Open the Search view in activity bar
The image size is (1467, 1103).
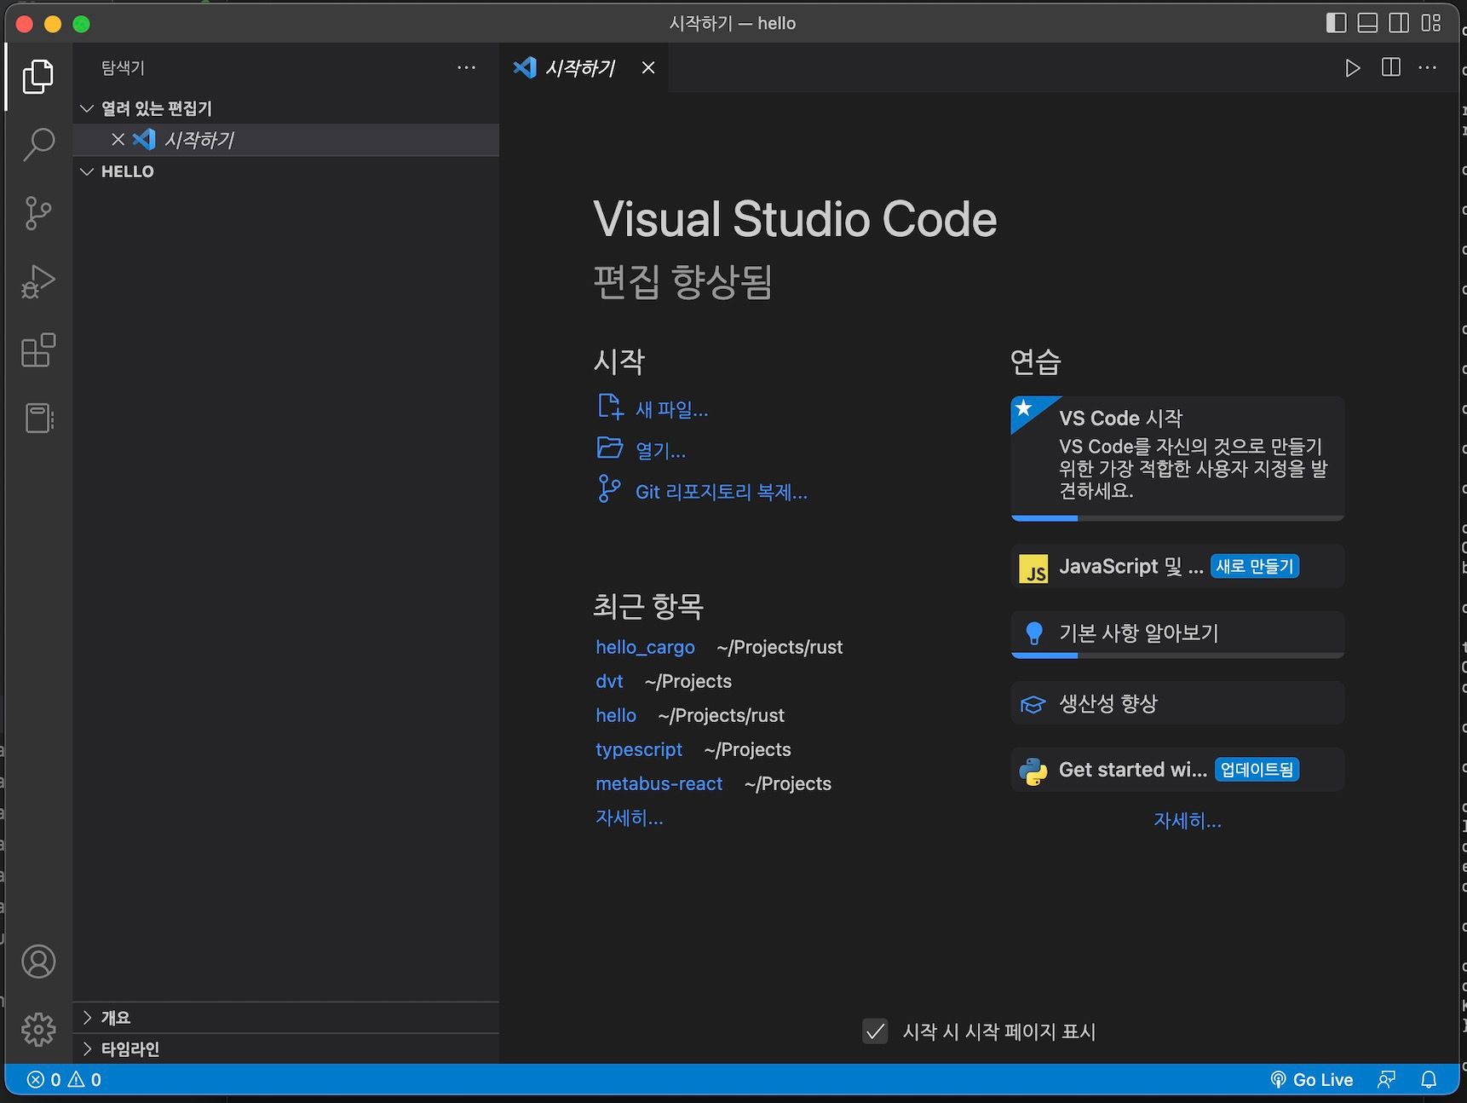(38, 144)
